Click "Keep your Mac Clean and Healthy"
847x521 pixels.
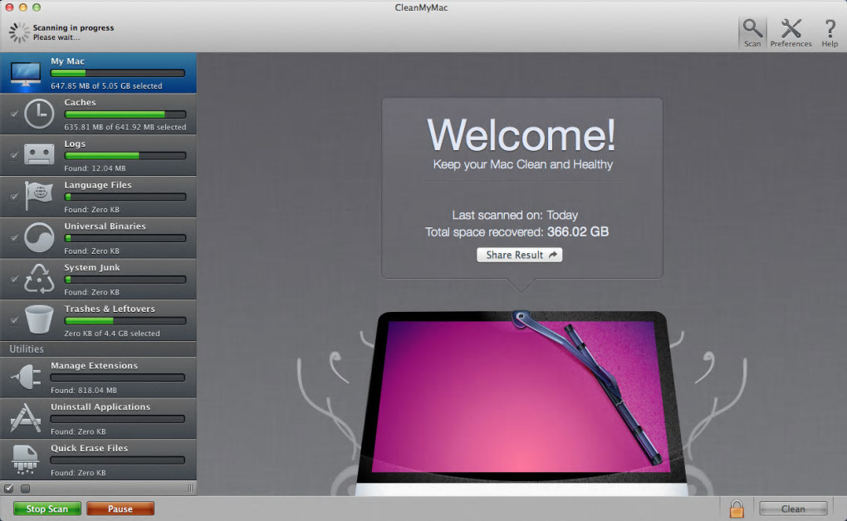tap(523, 164)
